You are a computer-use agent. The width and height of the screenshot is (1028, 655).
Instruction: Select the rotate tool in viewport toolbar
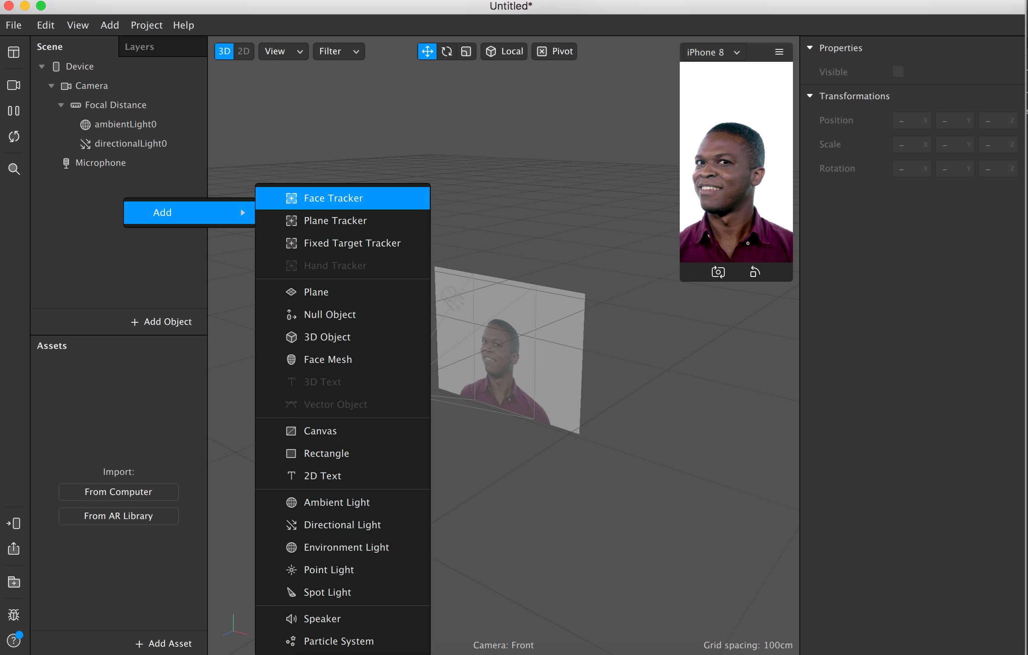pos(447,51)
